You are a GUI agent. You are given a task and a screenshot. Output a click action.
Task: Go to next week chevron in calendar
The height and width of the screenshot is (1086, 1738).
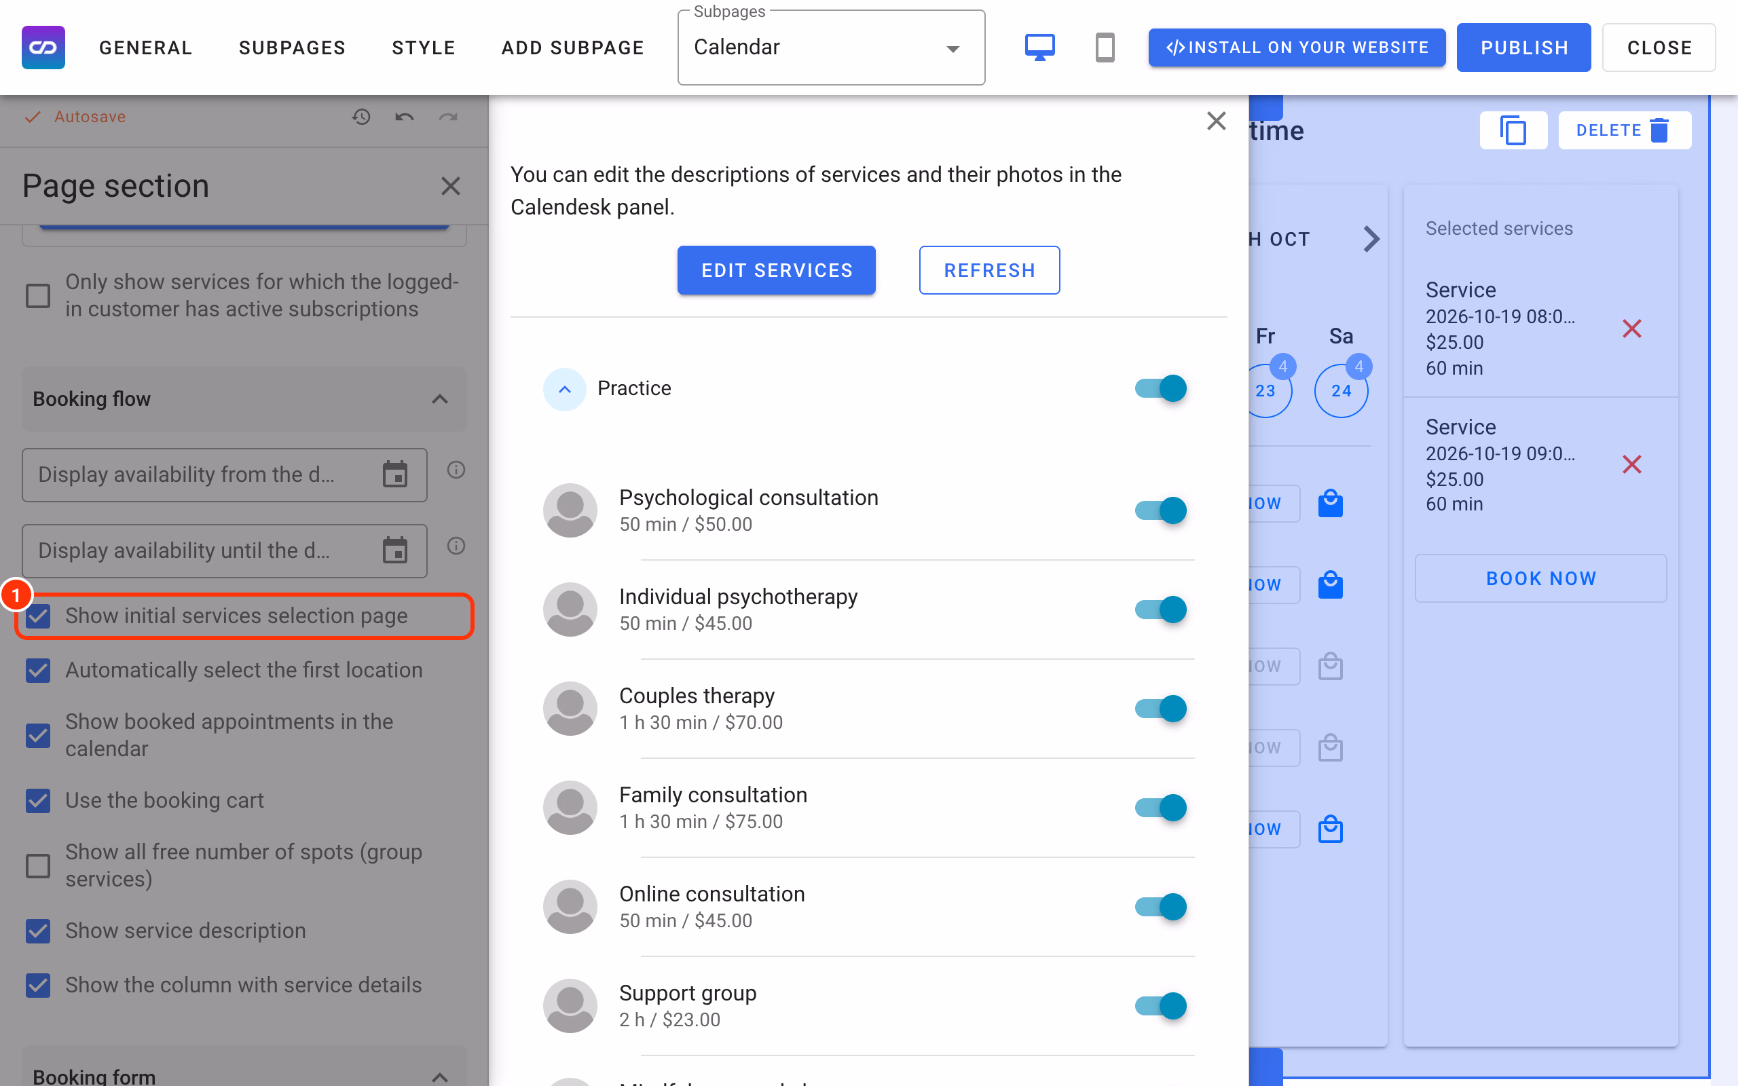click(x=1371, y=239)
